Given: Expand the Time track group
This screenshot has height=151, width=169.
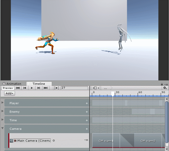Looking at the screenshot, I should 3,119.
